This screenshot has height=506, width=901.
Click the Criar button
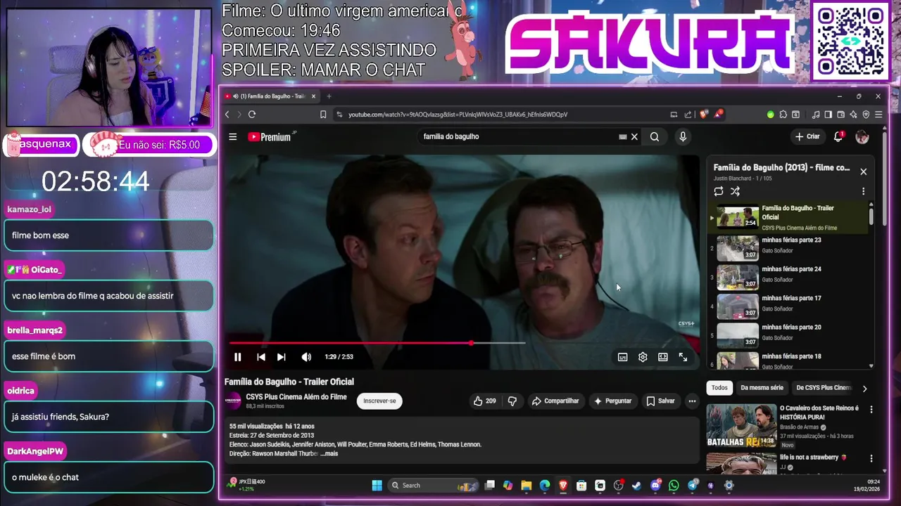807,136
